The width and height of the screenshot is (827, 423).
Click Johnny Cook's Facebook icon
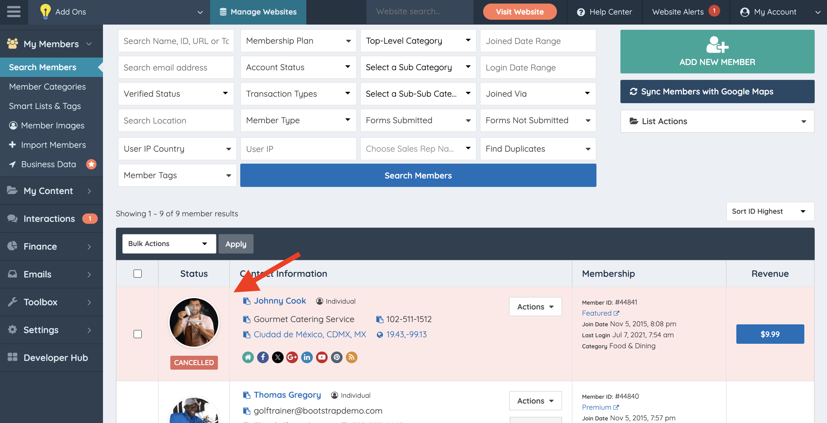point(263,357)
